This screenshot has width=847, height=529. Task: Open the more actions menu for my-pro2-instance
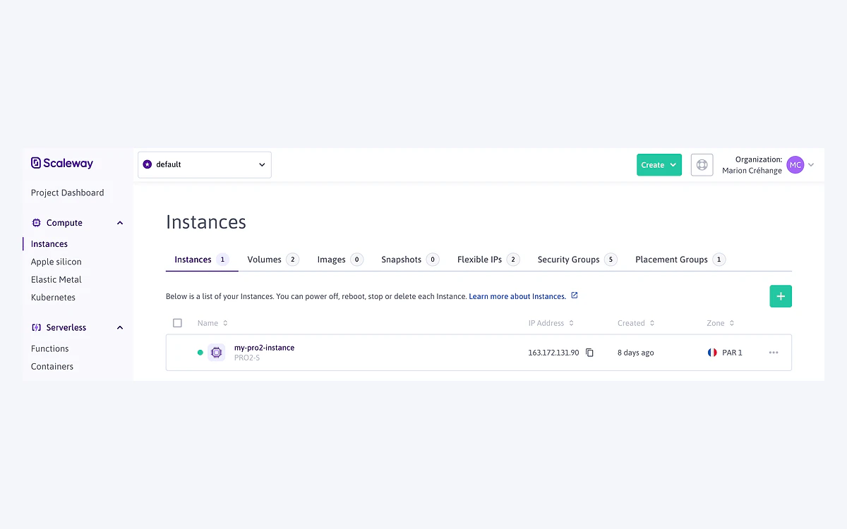tap(774, 353)
